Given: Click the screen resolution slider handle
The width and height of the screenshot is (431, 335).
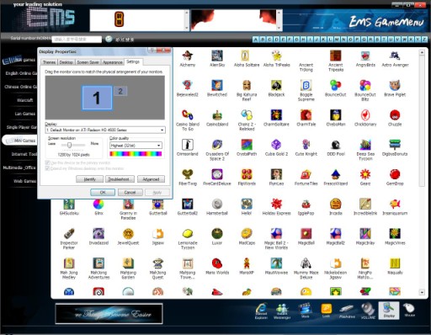Looking at the screenshot, I should pyautogui.click(x=69, y=145).
